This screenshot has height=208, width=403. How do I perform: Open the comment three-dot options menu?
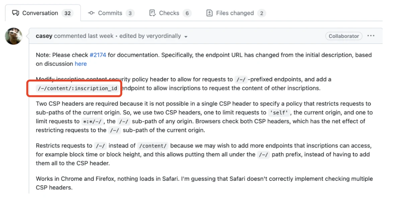(371, 36)
